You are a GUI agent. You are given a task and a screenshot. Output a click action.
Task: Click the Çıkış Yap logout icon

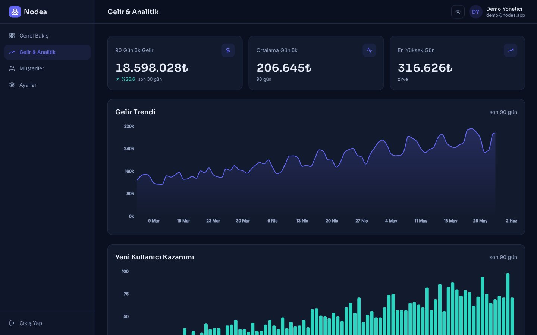pos(12,323)
